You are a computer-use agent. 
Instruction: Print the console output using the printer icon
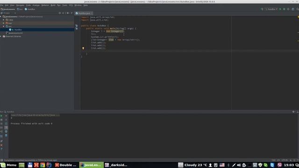pos(6,132)
